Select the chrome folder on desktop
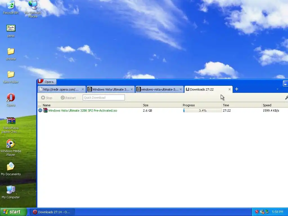Screen dimensions: 288x216 pos(11,54)
